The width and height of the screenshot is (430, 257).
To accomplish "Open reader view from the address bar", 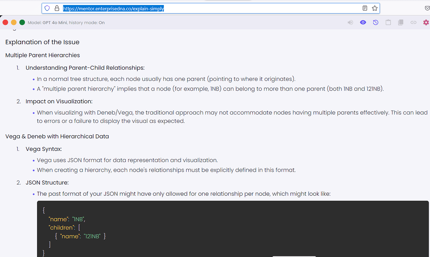I will click(x=365, y=8).
